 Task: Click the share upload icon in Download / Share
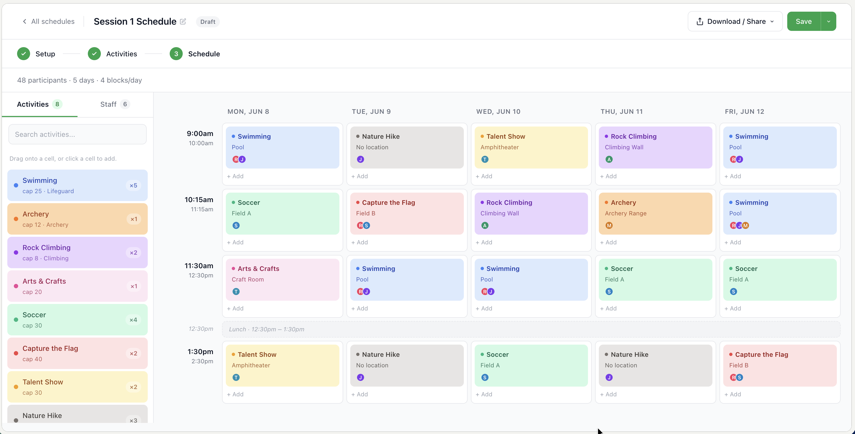(x=700, y=22)
